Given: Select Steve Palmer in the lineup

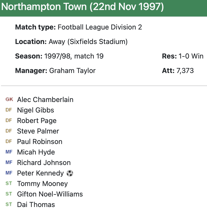Looking at the screenshot, I should (x=38, y=131).
